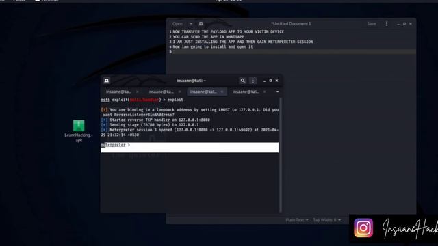Screen dimensions: 438x246
Task: Open the Plain Text language dropdown
Action: 296,220
